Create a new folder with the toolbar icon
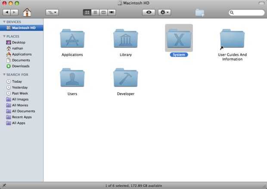This screenshot has height=189, width=267. point(200,12)
